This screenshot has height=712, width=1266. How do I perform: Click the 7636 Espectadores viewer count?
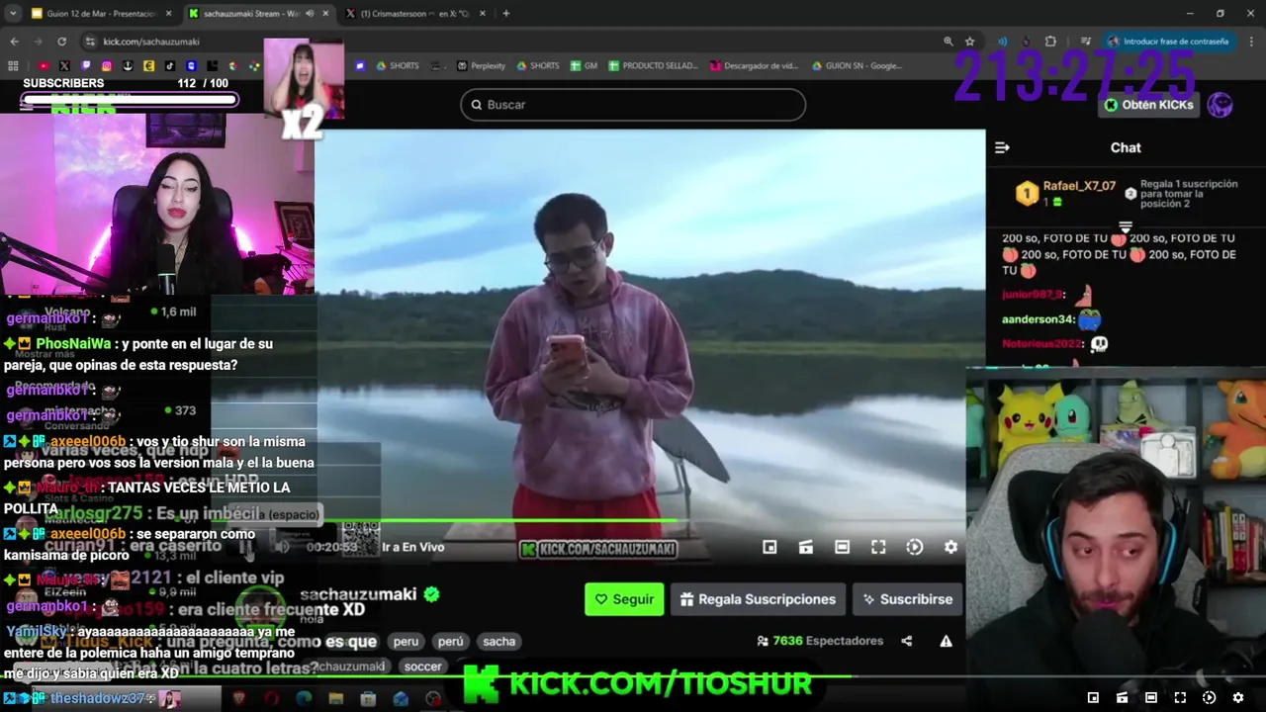coord(820,641)
